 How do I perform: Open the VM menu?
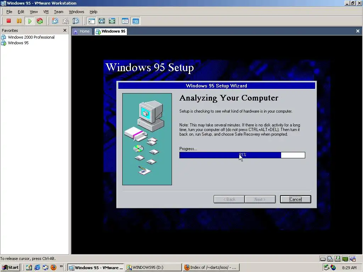pyautogui.click(x=46, y=12)
